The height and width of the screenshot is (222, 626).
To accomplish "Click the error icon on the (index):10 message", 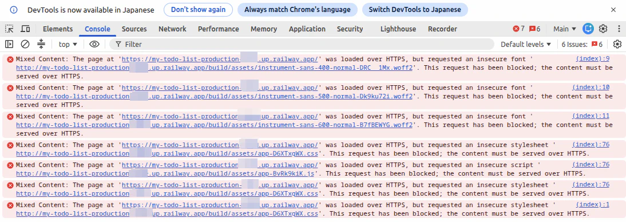I will click(10, 88).
